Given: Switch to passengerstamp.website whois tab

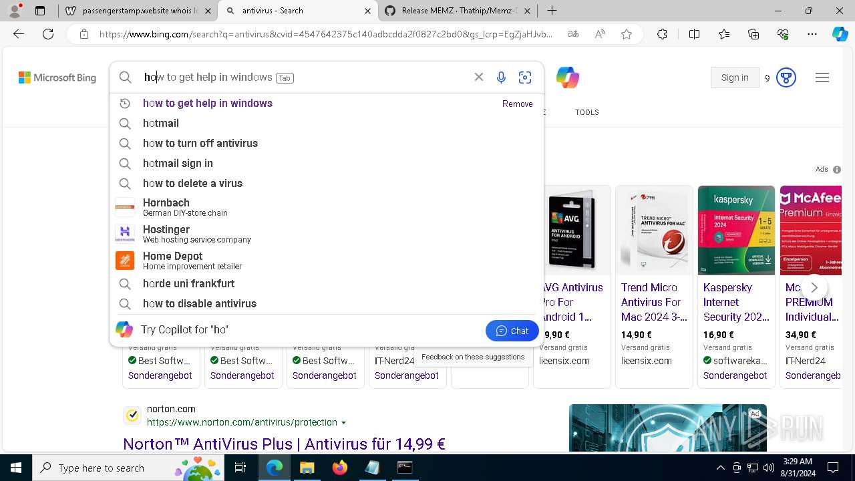Looking at the screenshot, I should pos(138,11).
